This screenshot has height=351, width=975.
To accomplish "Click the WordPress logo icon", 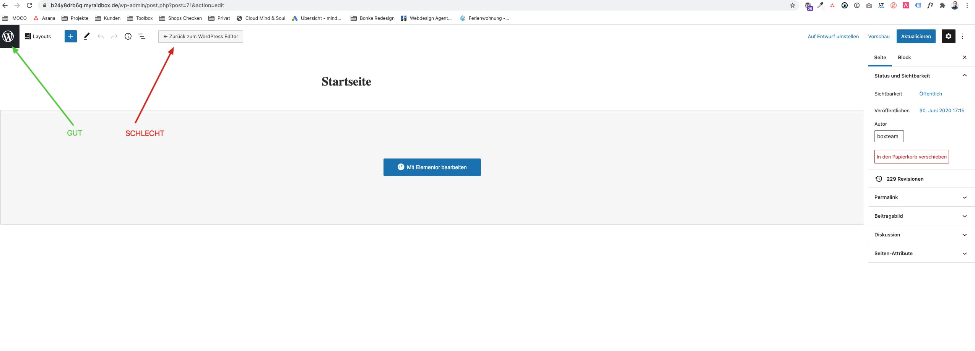I will [x=8, y=36].
